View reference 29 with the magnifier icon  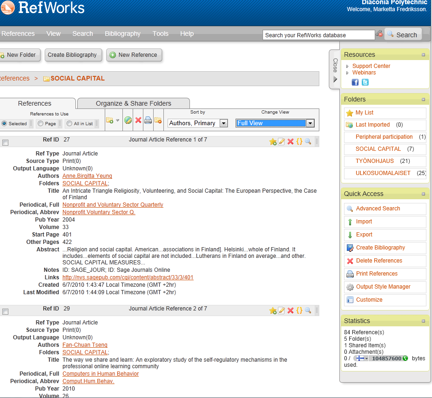(x=308, y=310)
